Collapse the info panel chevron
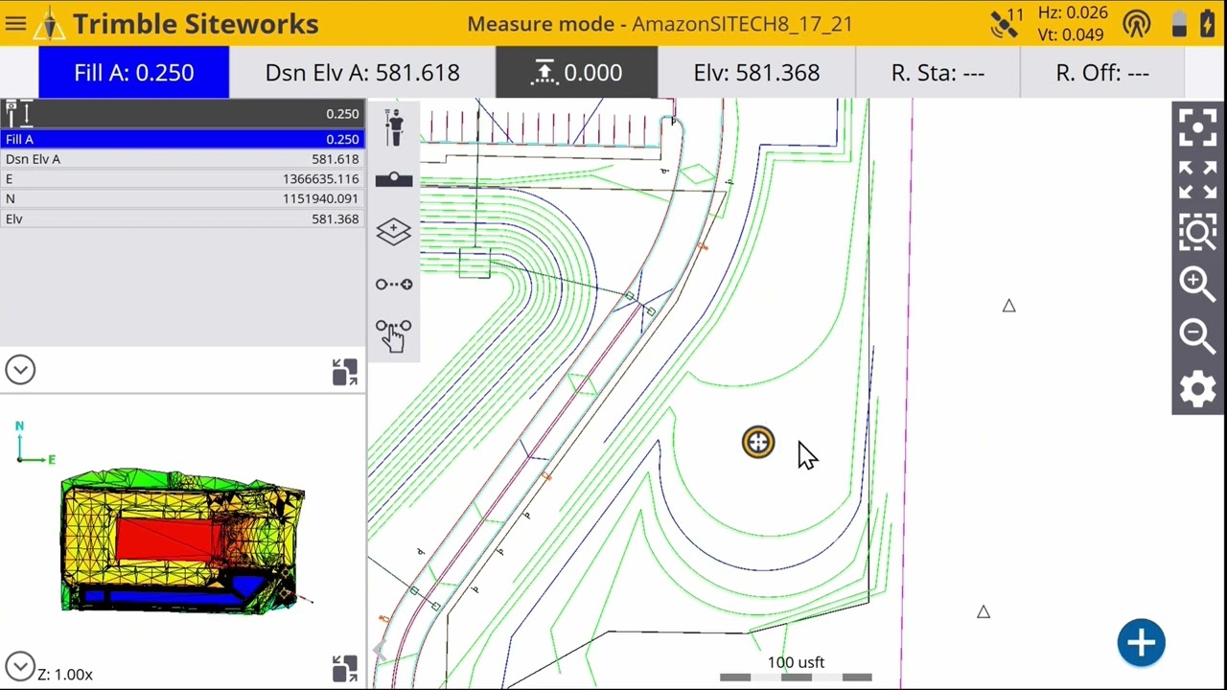This screenshot has height=690, width=1227. [x=20, y=370]
